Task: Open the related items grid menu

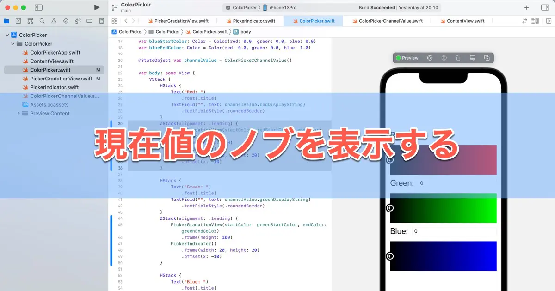Action: coord(114,21)
